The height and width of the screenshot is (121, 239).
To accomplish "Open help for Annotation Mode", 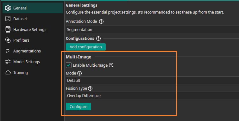I will (101, 21).
